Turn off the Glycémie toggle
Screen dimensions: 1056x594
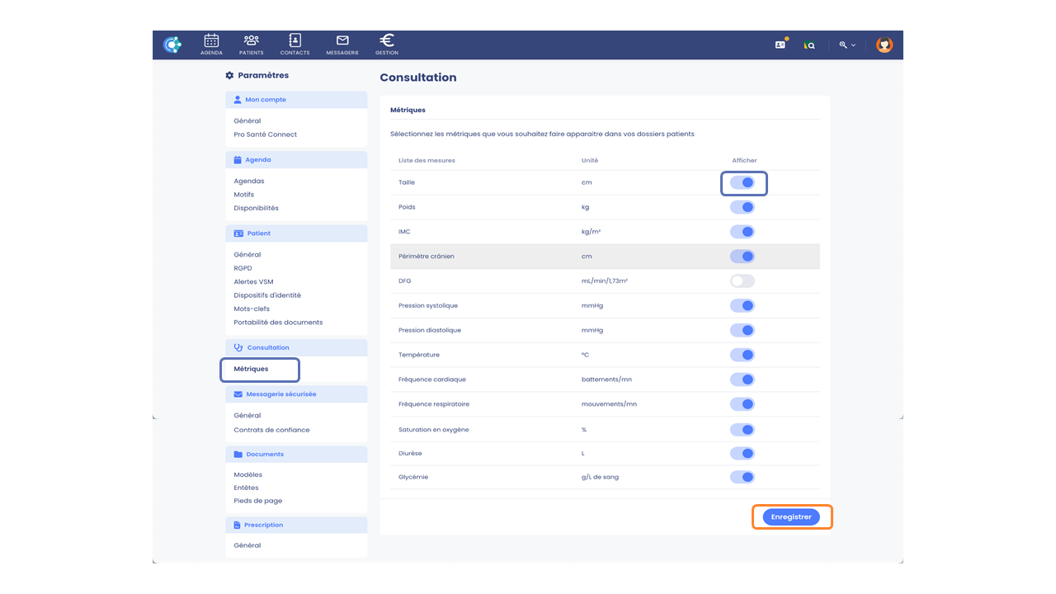742,477
